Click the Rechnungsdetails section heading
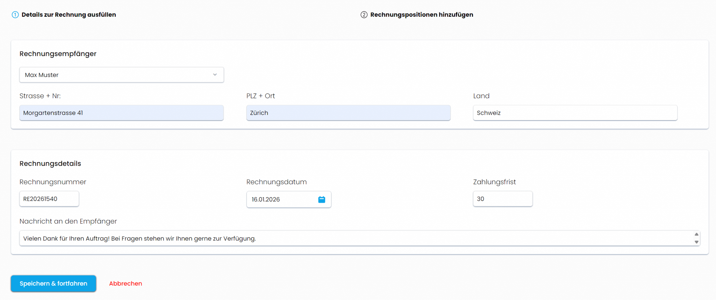 tap(50, 164)
